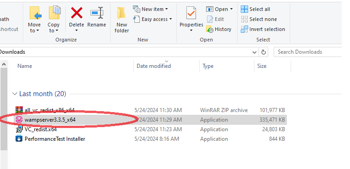
Task: Click the red Delete X icon
Action: [x=77, y=13]
